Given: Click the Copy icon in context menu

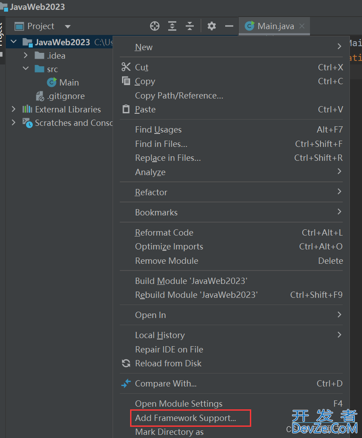Looking at the screenshot, I should (126, 81).
